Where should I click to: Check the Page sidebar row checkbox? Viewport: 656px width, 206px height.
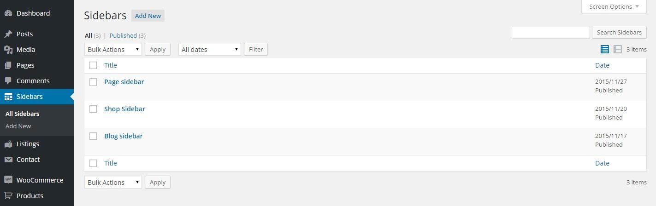pos(93,82)
